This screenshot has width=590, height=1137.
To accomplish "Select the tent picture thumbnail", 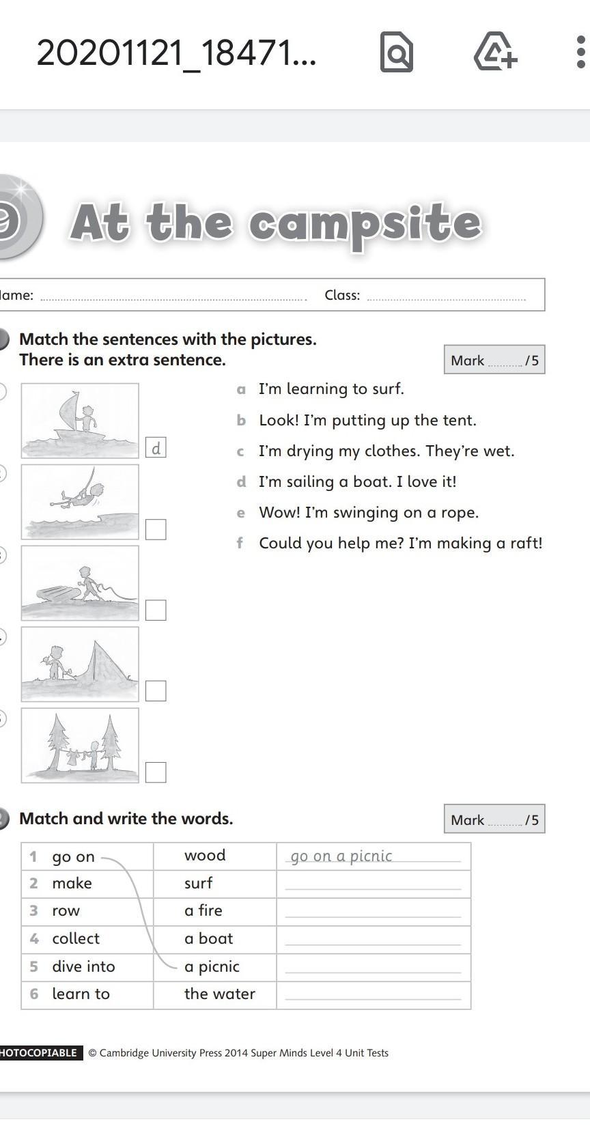I will (80, 664).
